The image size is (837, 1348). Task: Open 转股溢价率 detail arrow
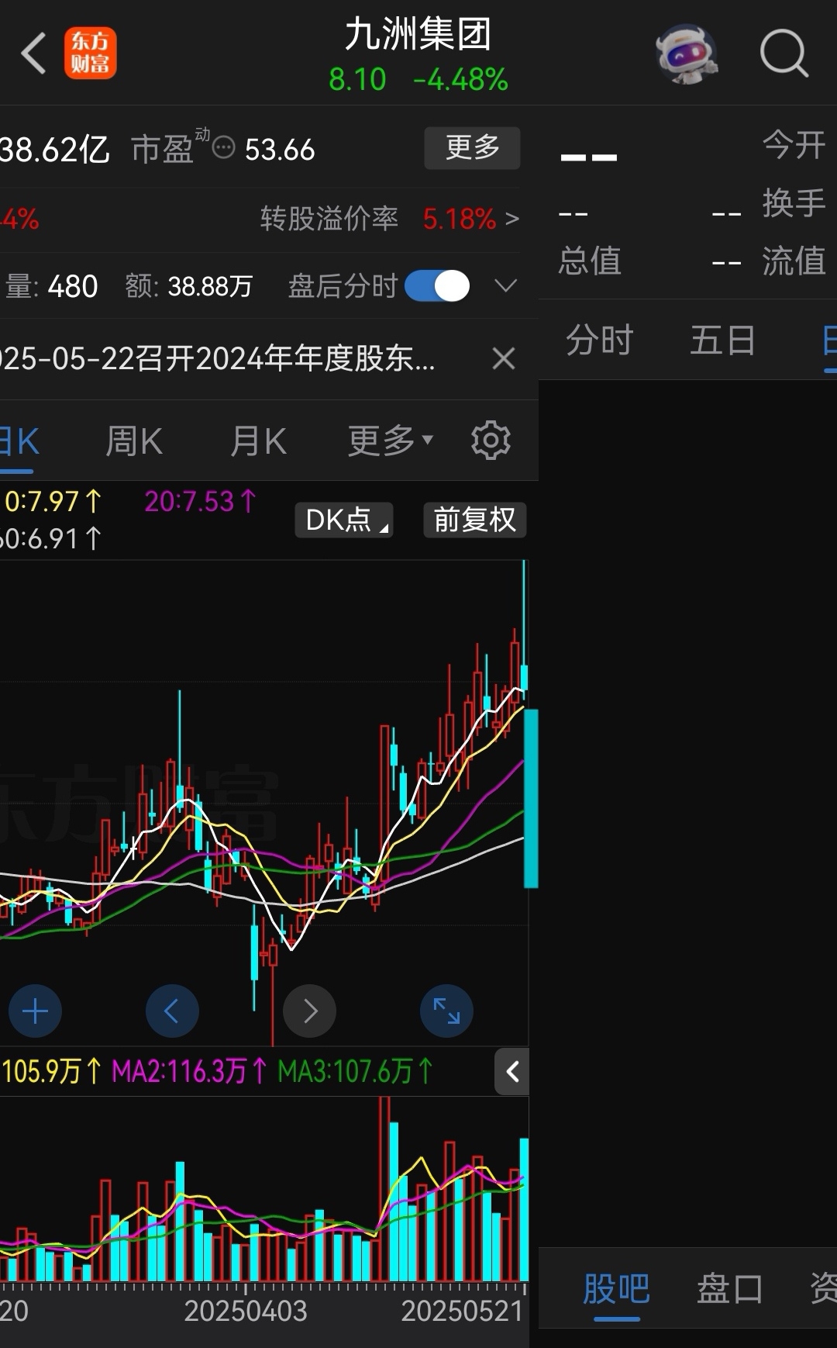coord(511,219)
